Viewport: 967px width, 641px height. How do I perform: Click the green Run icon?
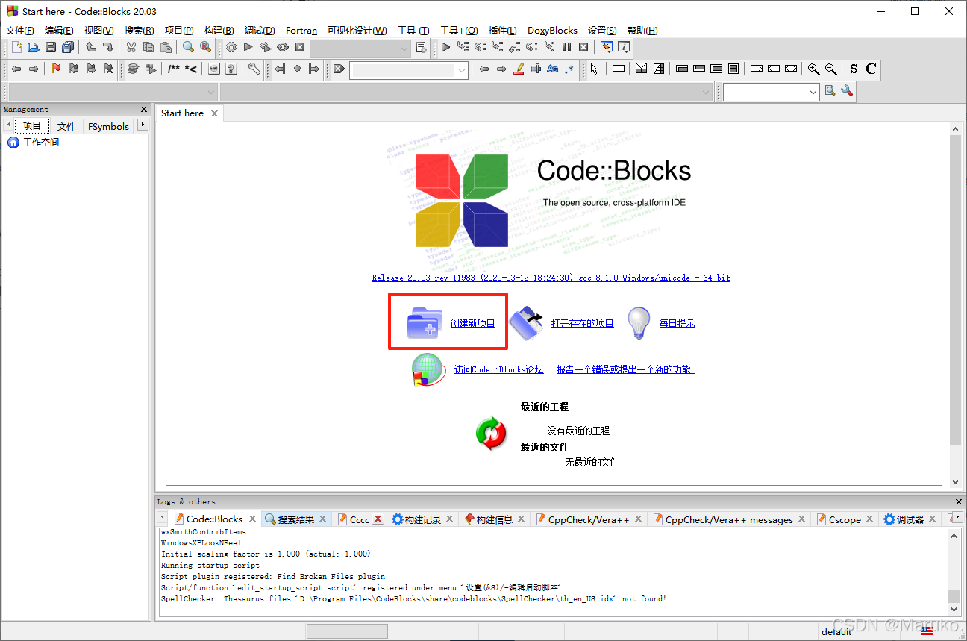pos(248,46)
